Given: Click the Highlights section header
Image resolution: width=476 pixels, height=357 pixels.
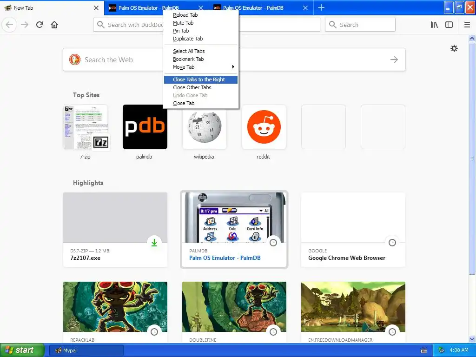Looking at the screenshot, I should click(x=88, y=183).
